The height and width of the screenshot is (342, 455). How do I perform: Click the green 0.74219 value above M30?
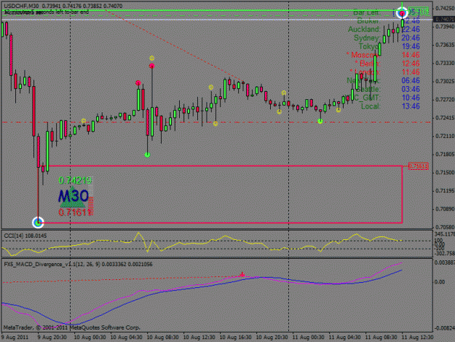[75, 180]
